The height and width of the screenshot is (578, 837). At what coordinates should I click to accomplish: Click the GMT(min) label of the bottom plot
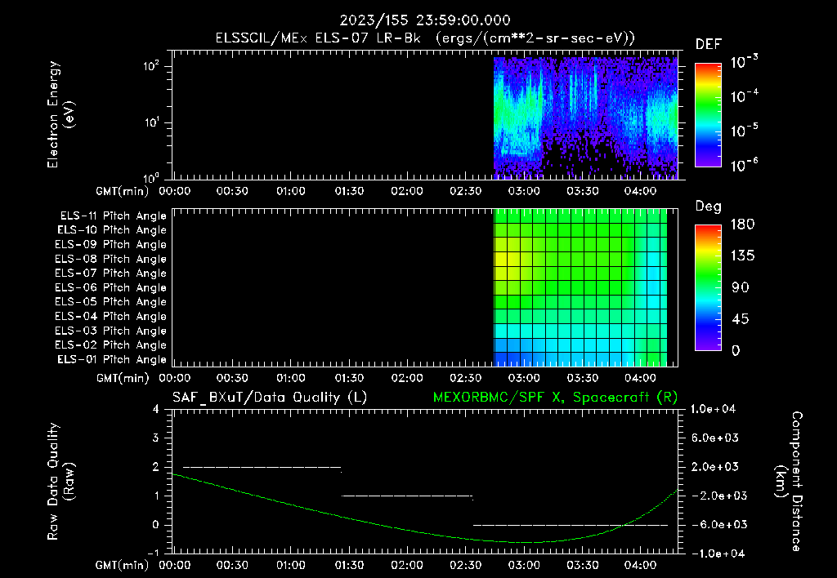pyautogui.click(x=122, y=565)
